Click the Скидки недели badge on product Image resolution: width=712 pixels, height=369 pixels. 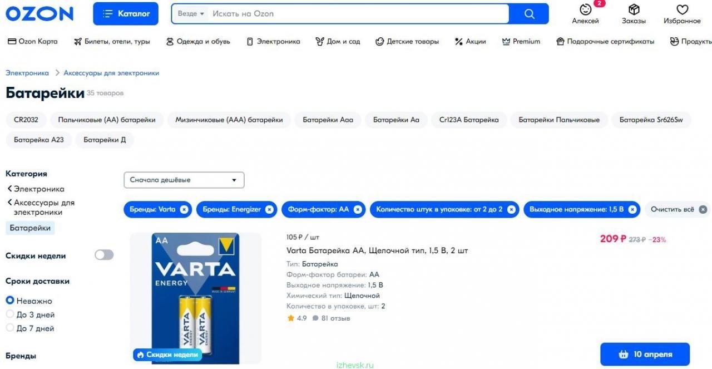click(167, 355)
